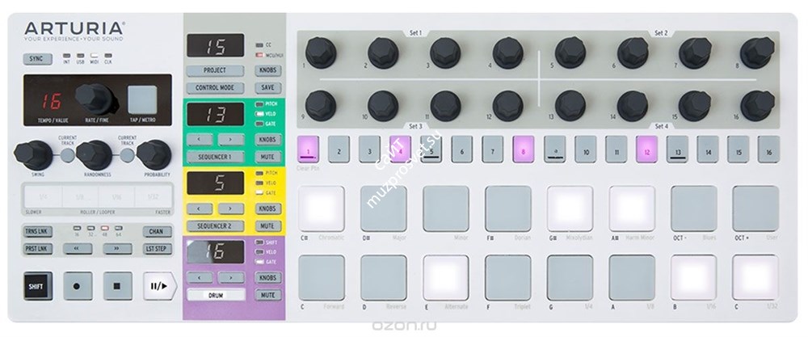Click encoder knob 3
This screenshot has width=808, height=337.
pyautogui.click(x=445, y=53)
